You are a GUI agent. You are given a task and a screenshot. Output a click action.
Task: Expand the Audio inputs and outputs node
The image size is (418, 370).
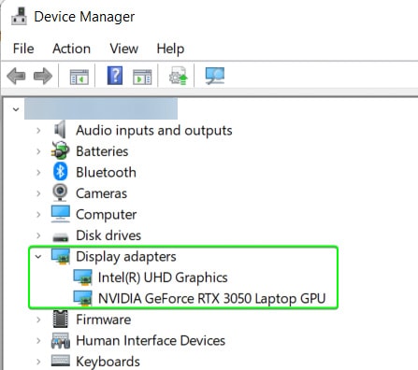pyautogui.click(x=38, y=131)
